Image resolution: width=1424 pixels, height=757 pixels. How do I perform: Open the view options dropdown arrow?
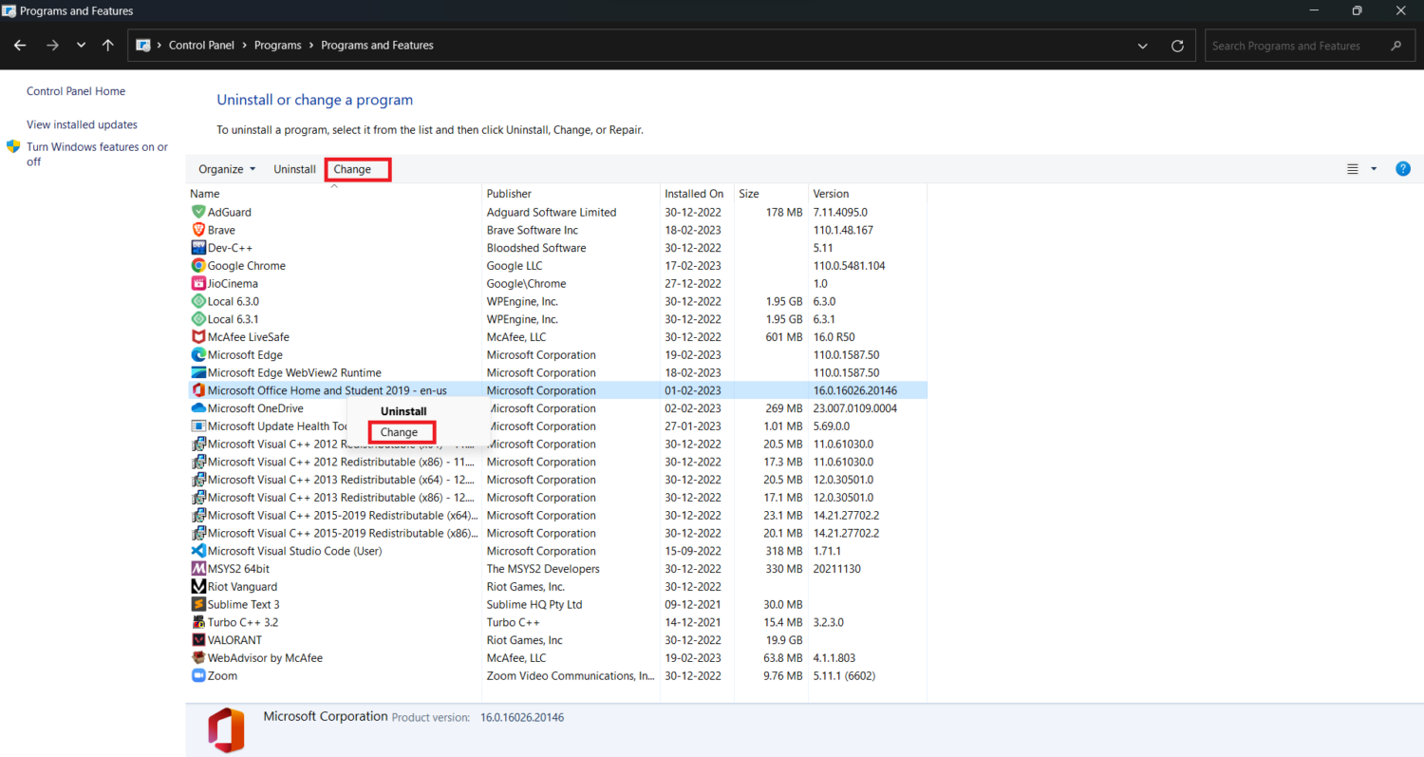pos(1374,169)
